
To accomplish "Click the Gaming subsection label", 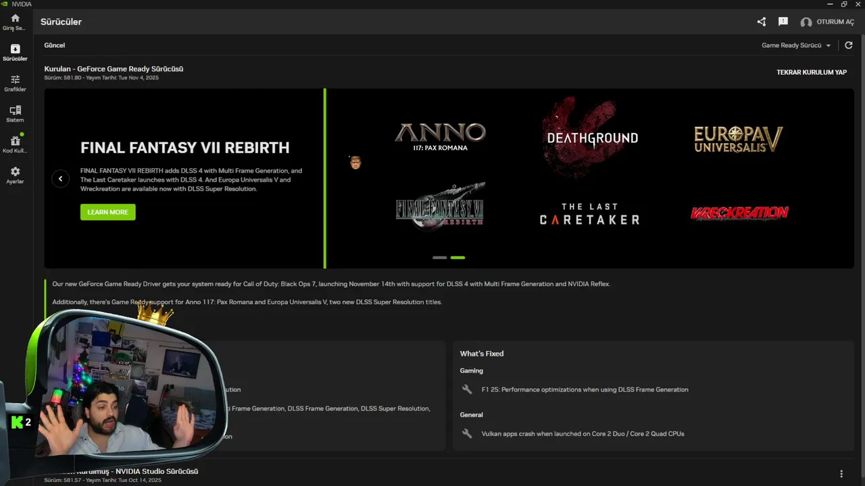I will point(472,371).
